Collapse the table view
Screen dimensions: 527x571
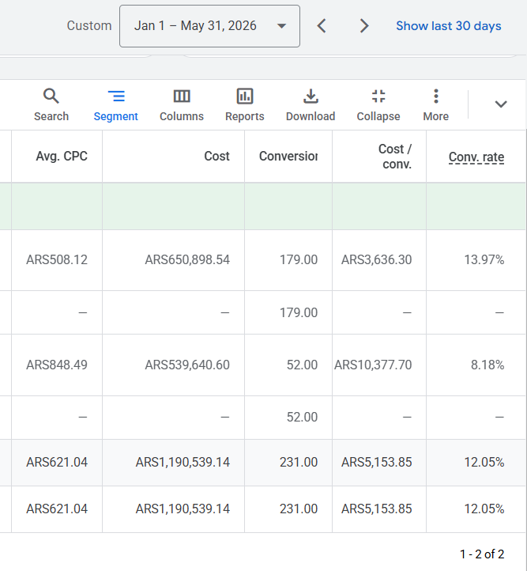tap(378, 105)
